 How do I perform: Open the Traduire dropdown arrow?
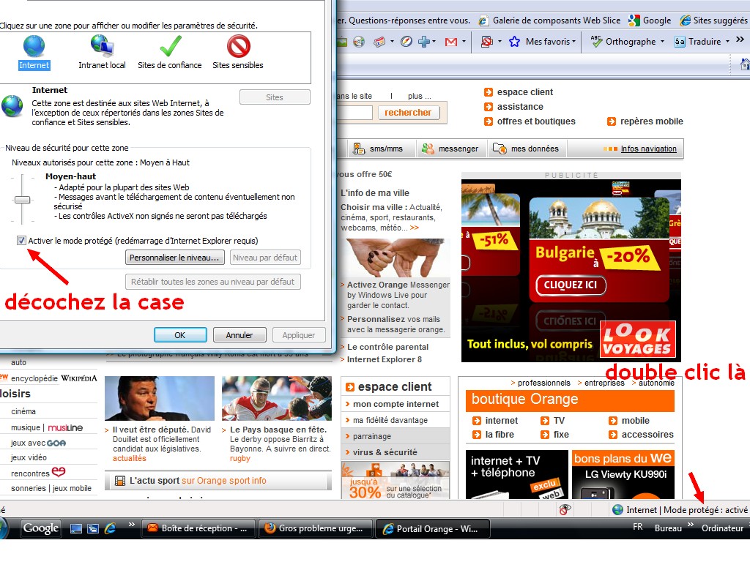[x=727, y=42]
